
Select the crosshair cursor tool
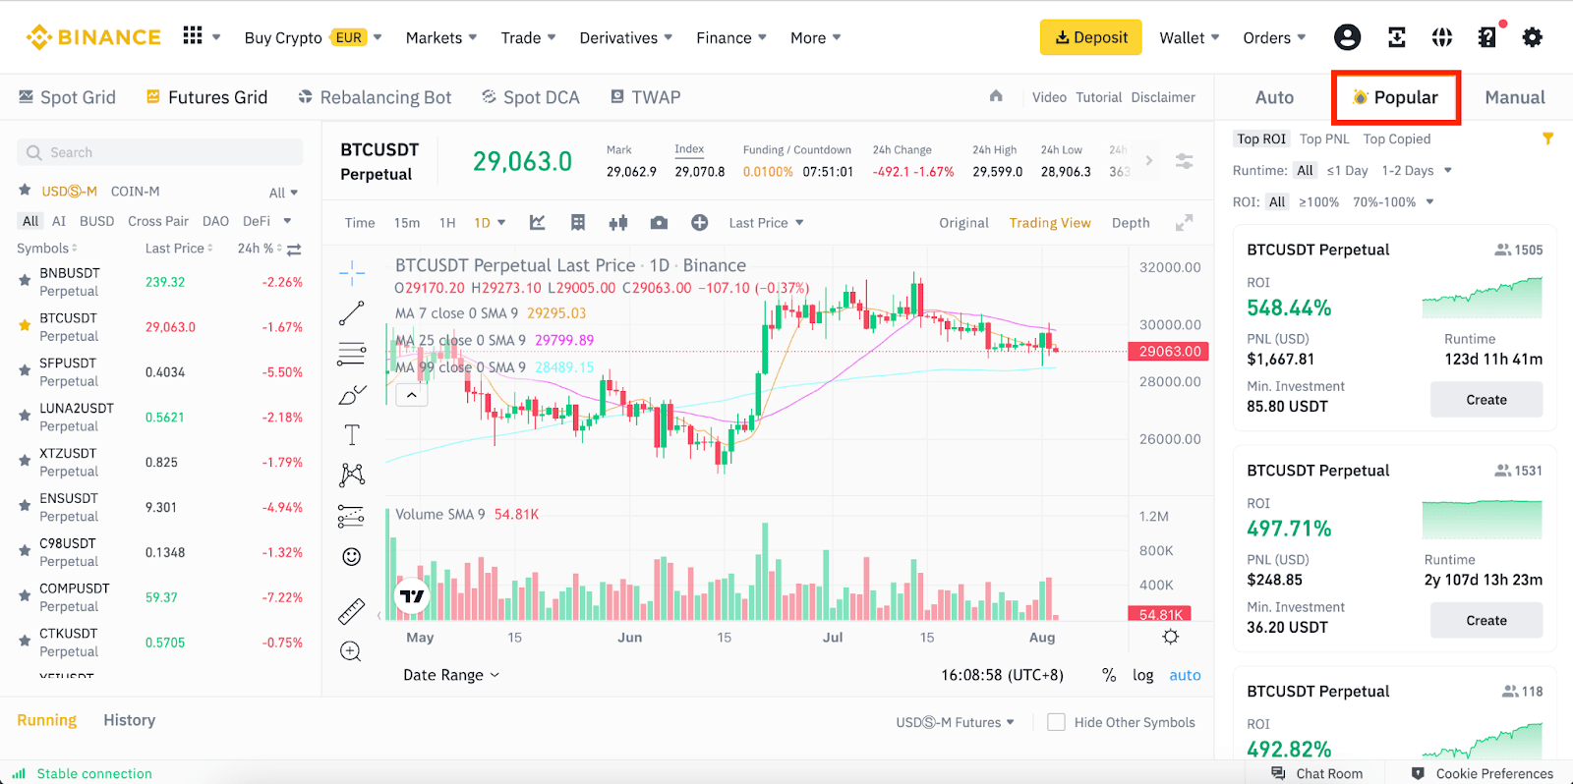pos(351,272)
